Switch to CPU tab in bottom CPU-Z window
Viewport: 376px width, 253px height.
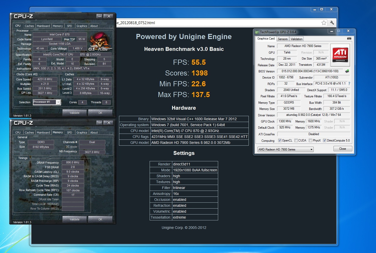(18, 133)
